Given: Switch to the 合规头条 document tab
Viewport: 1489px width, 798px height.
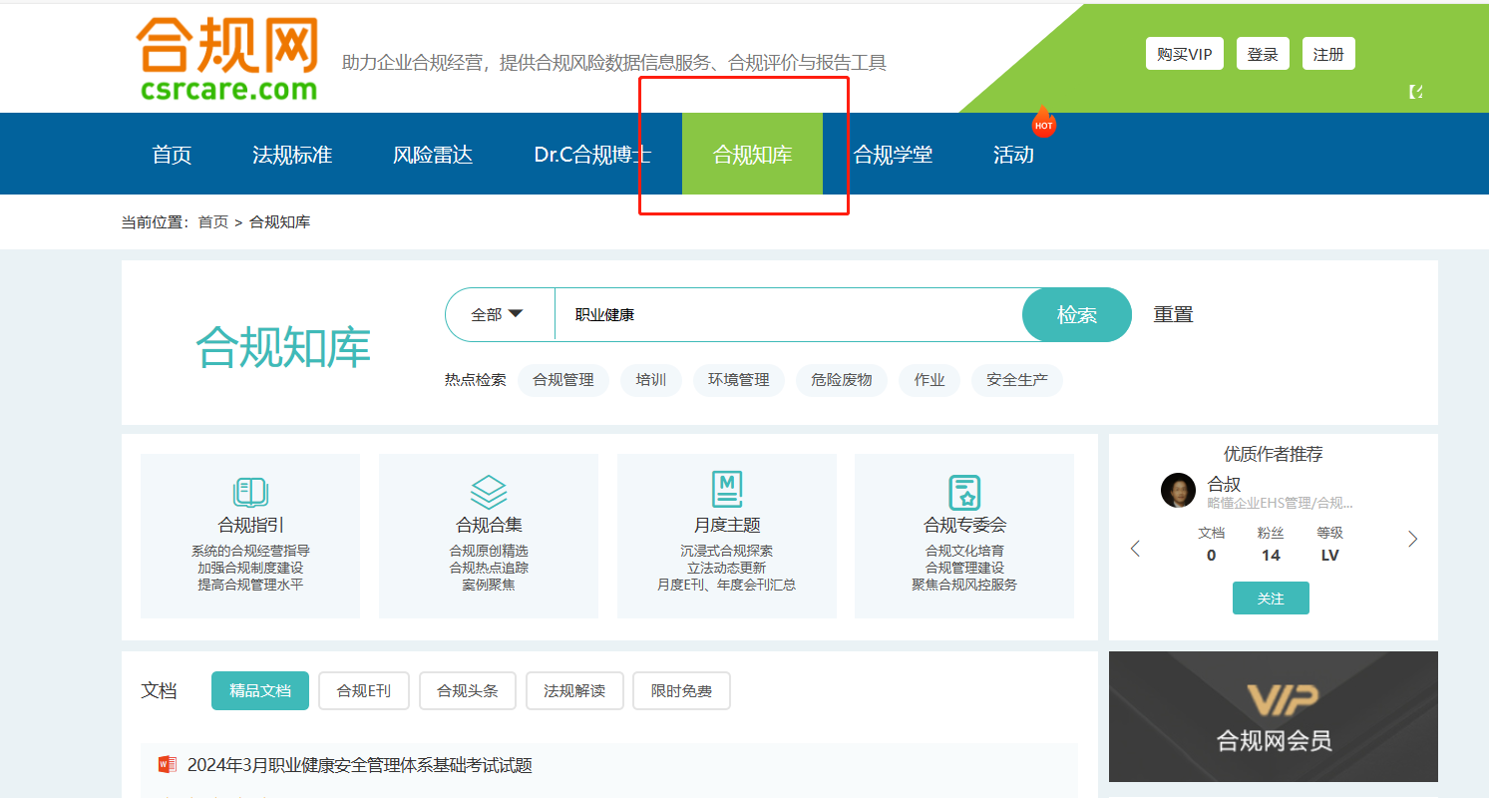Looking at the screenshot, I should [x=468, y=690].
